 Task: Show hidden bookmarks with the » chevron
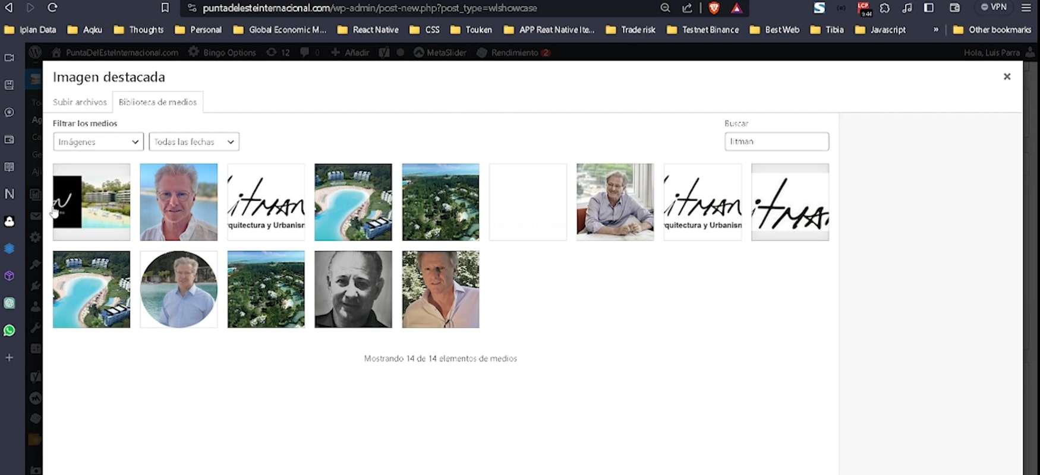(936, 30)
